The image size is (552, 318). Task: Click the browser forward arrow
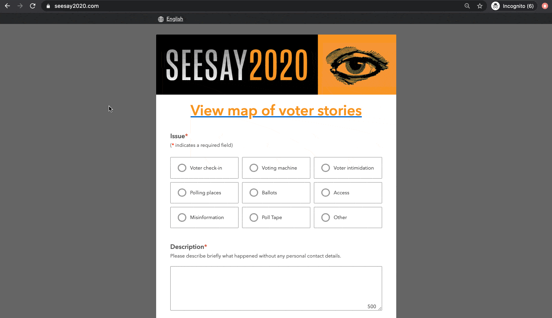(20, 6)
